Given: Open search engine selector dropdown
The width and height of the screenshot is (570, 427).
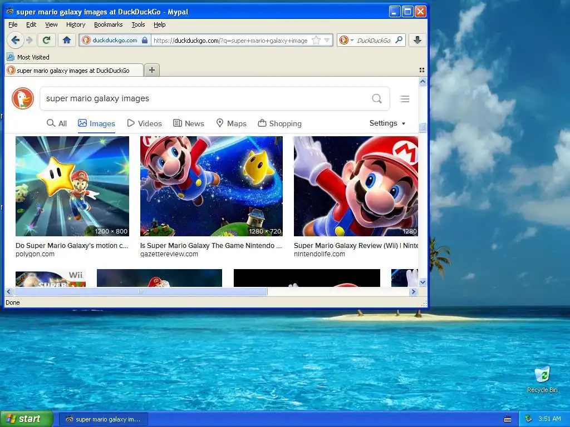Looking at the screenshot, I should pos(346,40).
